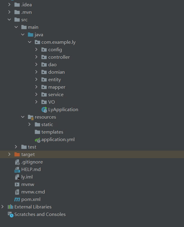The height and width of the screenshot is (227, 184).
Task: Expand the dao package chevron
Action: pyautogui.click(x=36, y=64)
